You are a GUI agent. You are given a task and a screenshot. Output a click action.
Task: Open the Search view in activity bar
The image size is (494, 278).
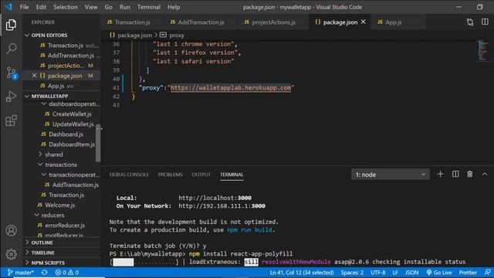[12, 49]
